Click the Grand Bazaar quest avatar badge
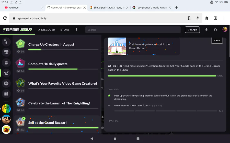 tap(20, 122)
